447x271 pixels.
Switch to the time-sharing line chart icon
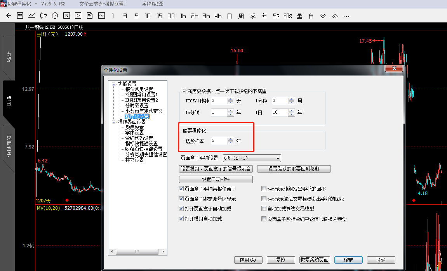(x=31, y=16)
